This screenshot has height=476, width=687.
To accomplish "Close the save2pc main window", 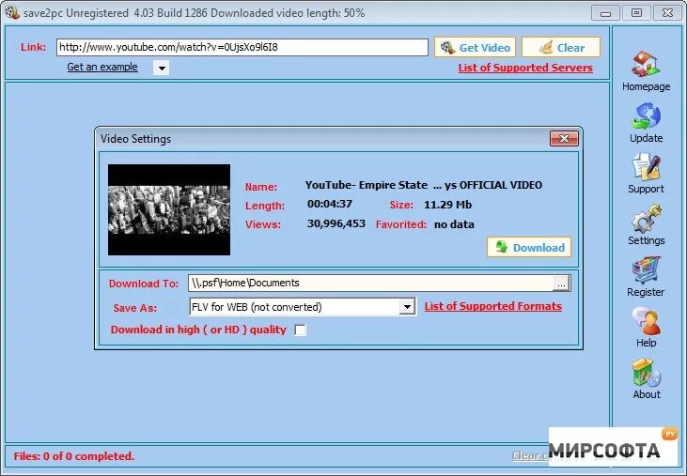I will pos(667,13).
